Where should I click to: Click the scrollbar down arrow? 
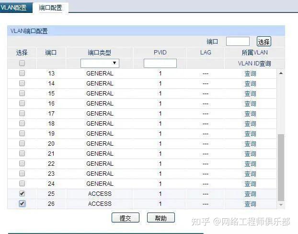tap(281, 205)
